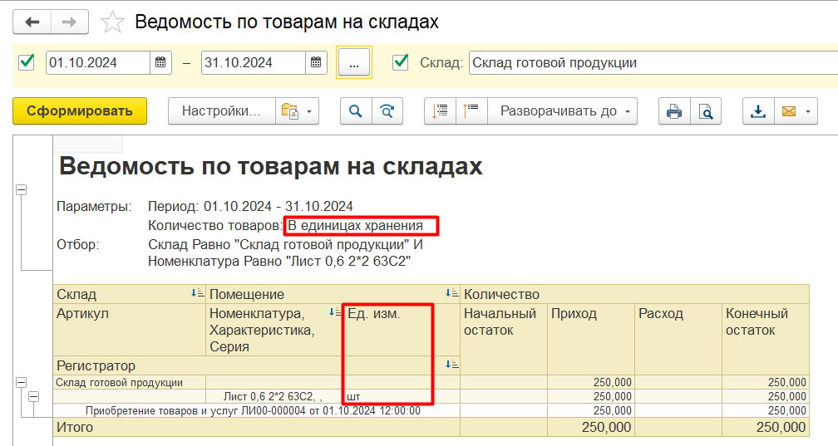Click the Склад field with Склад готовой продукции

click(x=653, y=62)
